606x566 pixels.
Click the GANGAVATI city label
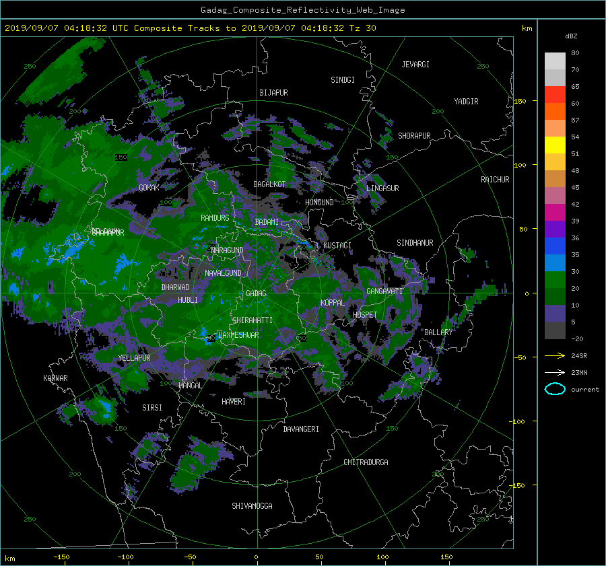384,291
